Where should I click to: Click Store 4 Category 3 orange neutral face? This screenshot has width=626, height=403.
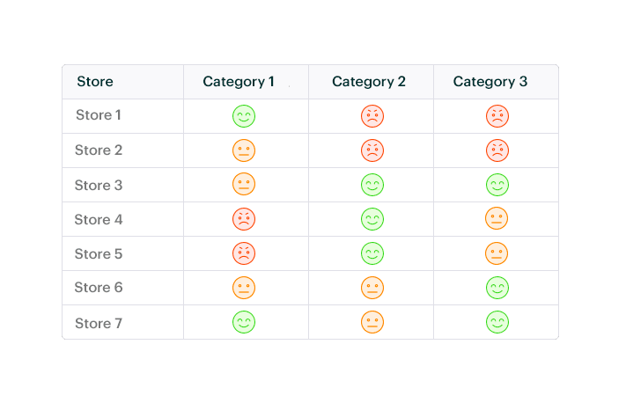click(497, 219)
